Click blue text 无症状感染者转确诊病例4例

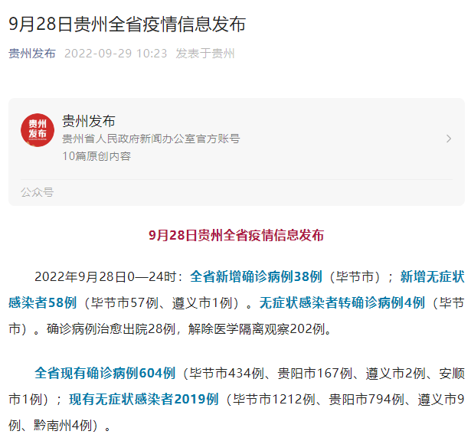tap(342, 302)
